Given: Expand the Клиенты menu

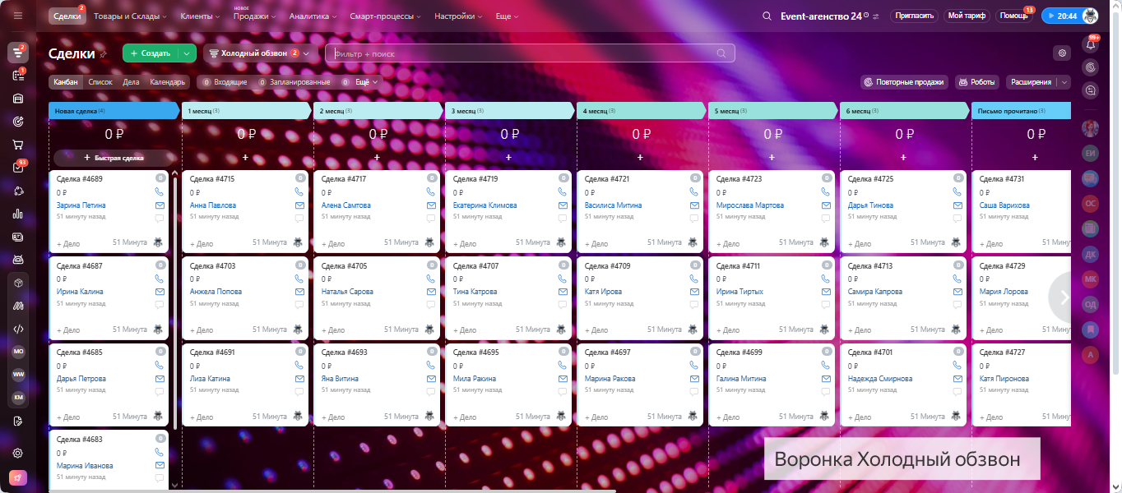Looking at the screenshot, I should click(200, 16).
